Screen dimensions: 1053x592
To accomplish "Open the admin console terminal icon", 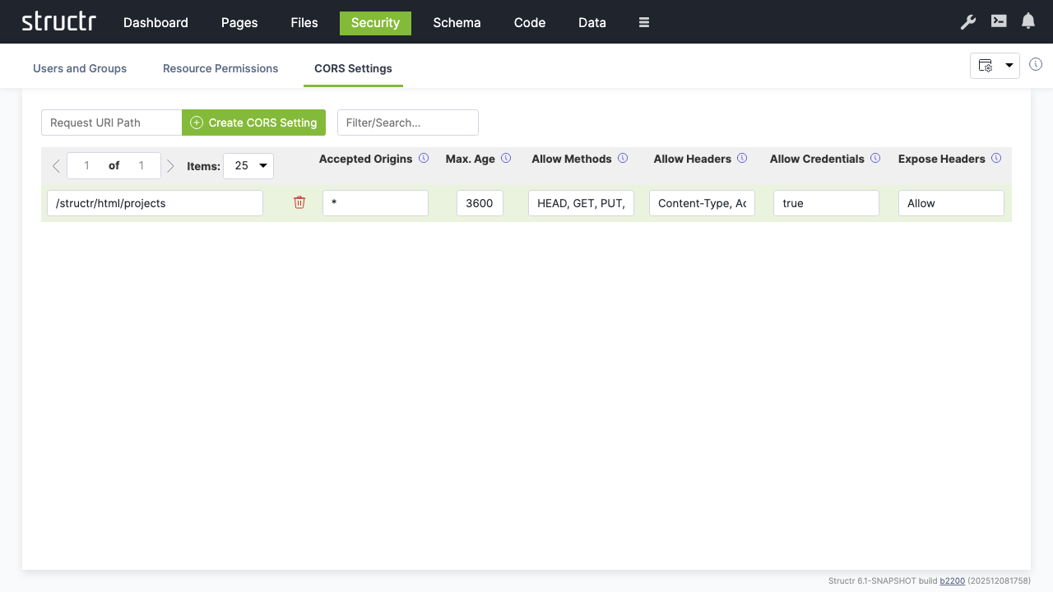I will point(999,21).
